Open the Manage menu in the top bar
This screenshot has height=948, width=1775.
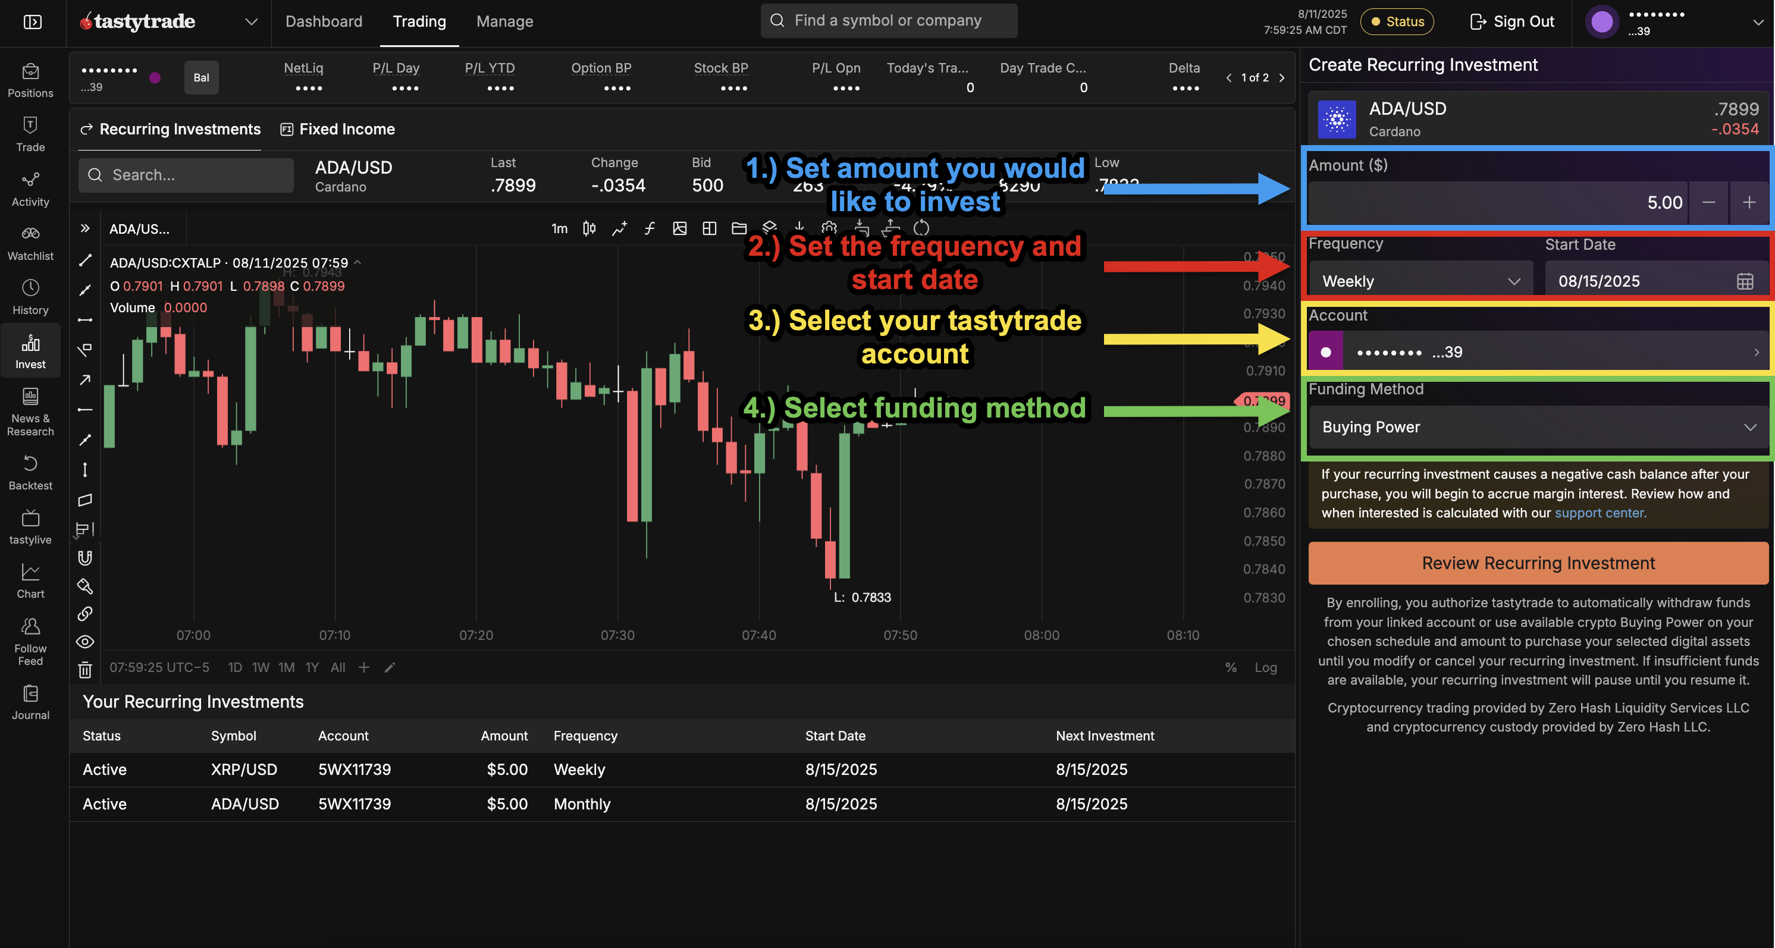[504, 21]
